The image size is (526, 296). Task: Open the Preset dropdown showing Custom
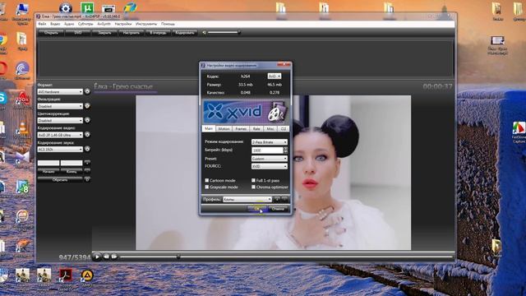pyautogui.click(x=270, y=159)
